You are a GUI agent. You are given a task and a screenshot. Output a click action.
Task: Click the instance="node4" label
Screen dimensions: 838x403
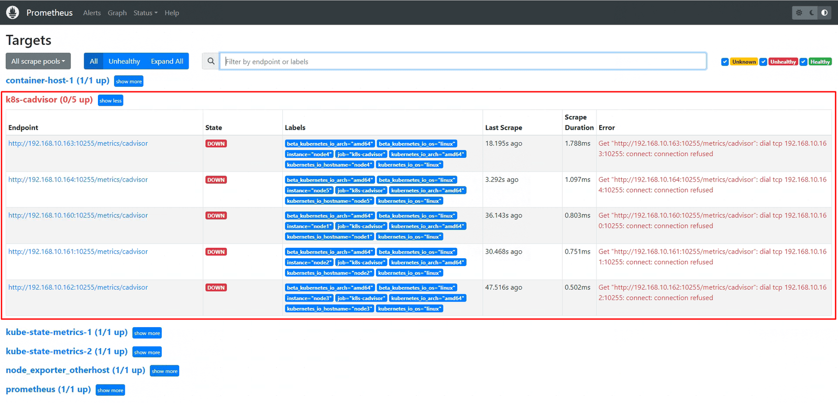click(x=309, y=154)
